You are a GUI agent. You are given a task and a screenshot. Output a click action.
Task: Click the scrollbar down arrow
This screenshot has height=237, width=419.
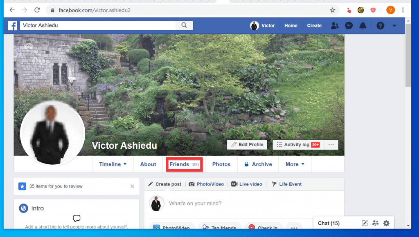[x=408, y=226]
